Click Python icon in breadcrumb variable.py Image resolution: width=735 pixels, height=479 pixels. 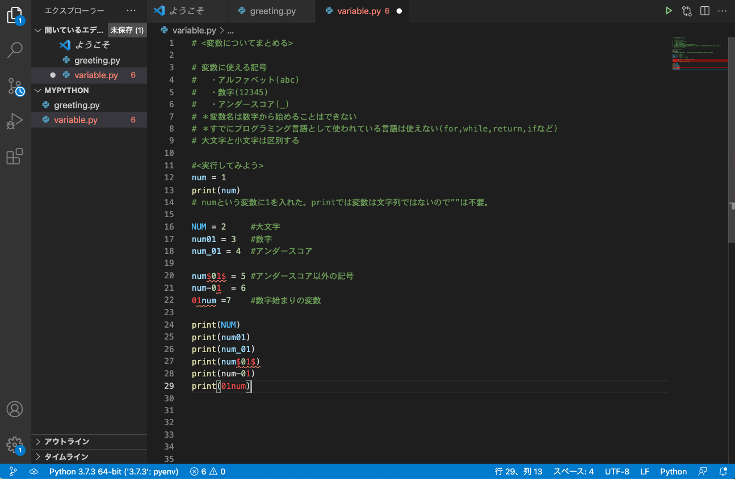[x=165, y=31]
